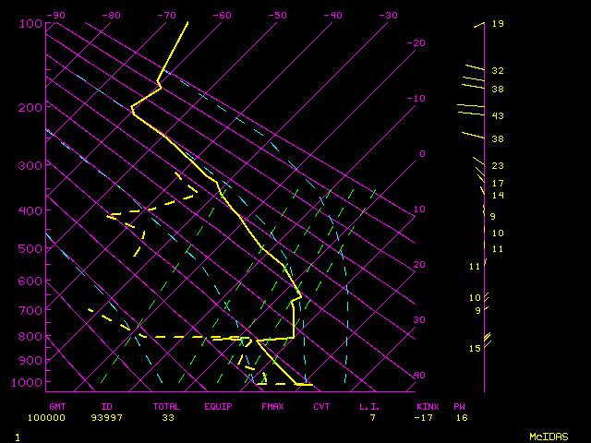Viewport: 591px width, 443px height.
Task: Select the station ID value 93997
Action: click(115, 417)
